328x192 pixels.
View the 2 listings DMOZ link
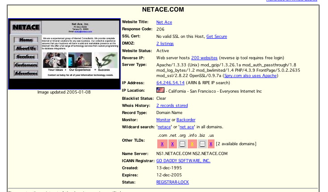click(x=164, y=43)
